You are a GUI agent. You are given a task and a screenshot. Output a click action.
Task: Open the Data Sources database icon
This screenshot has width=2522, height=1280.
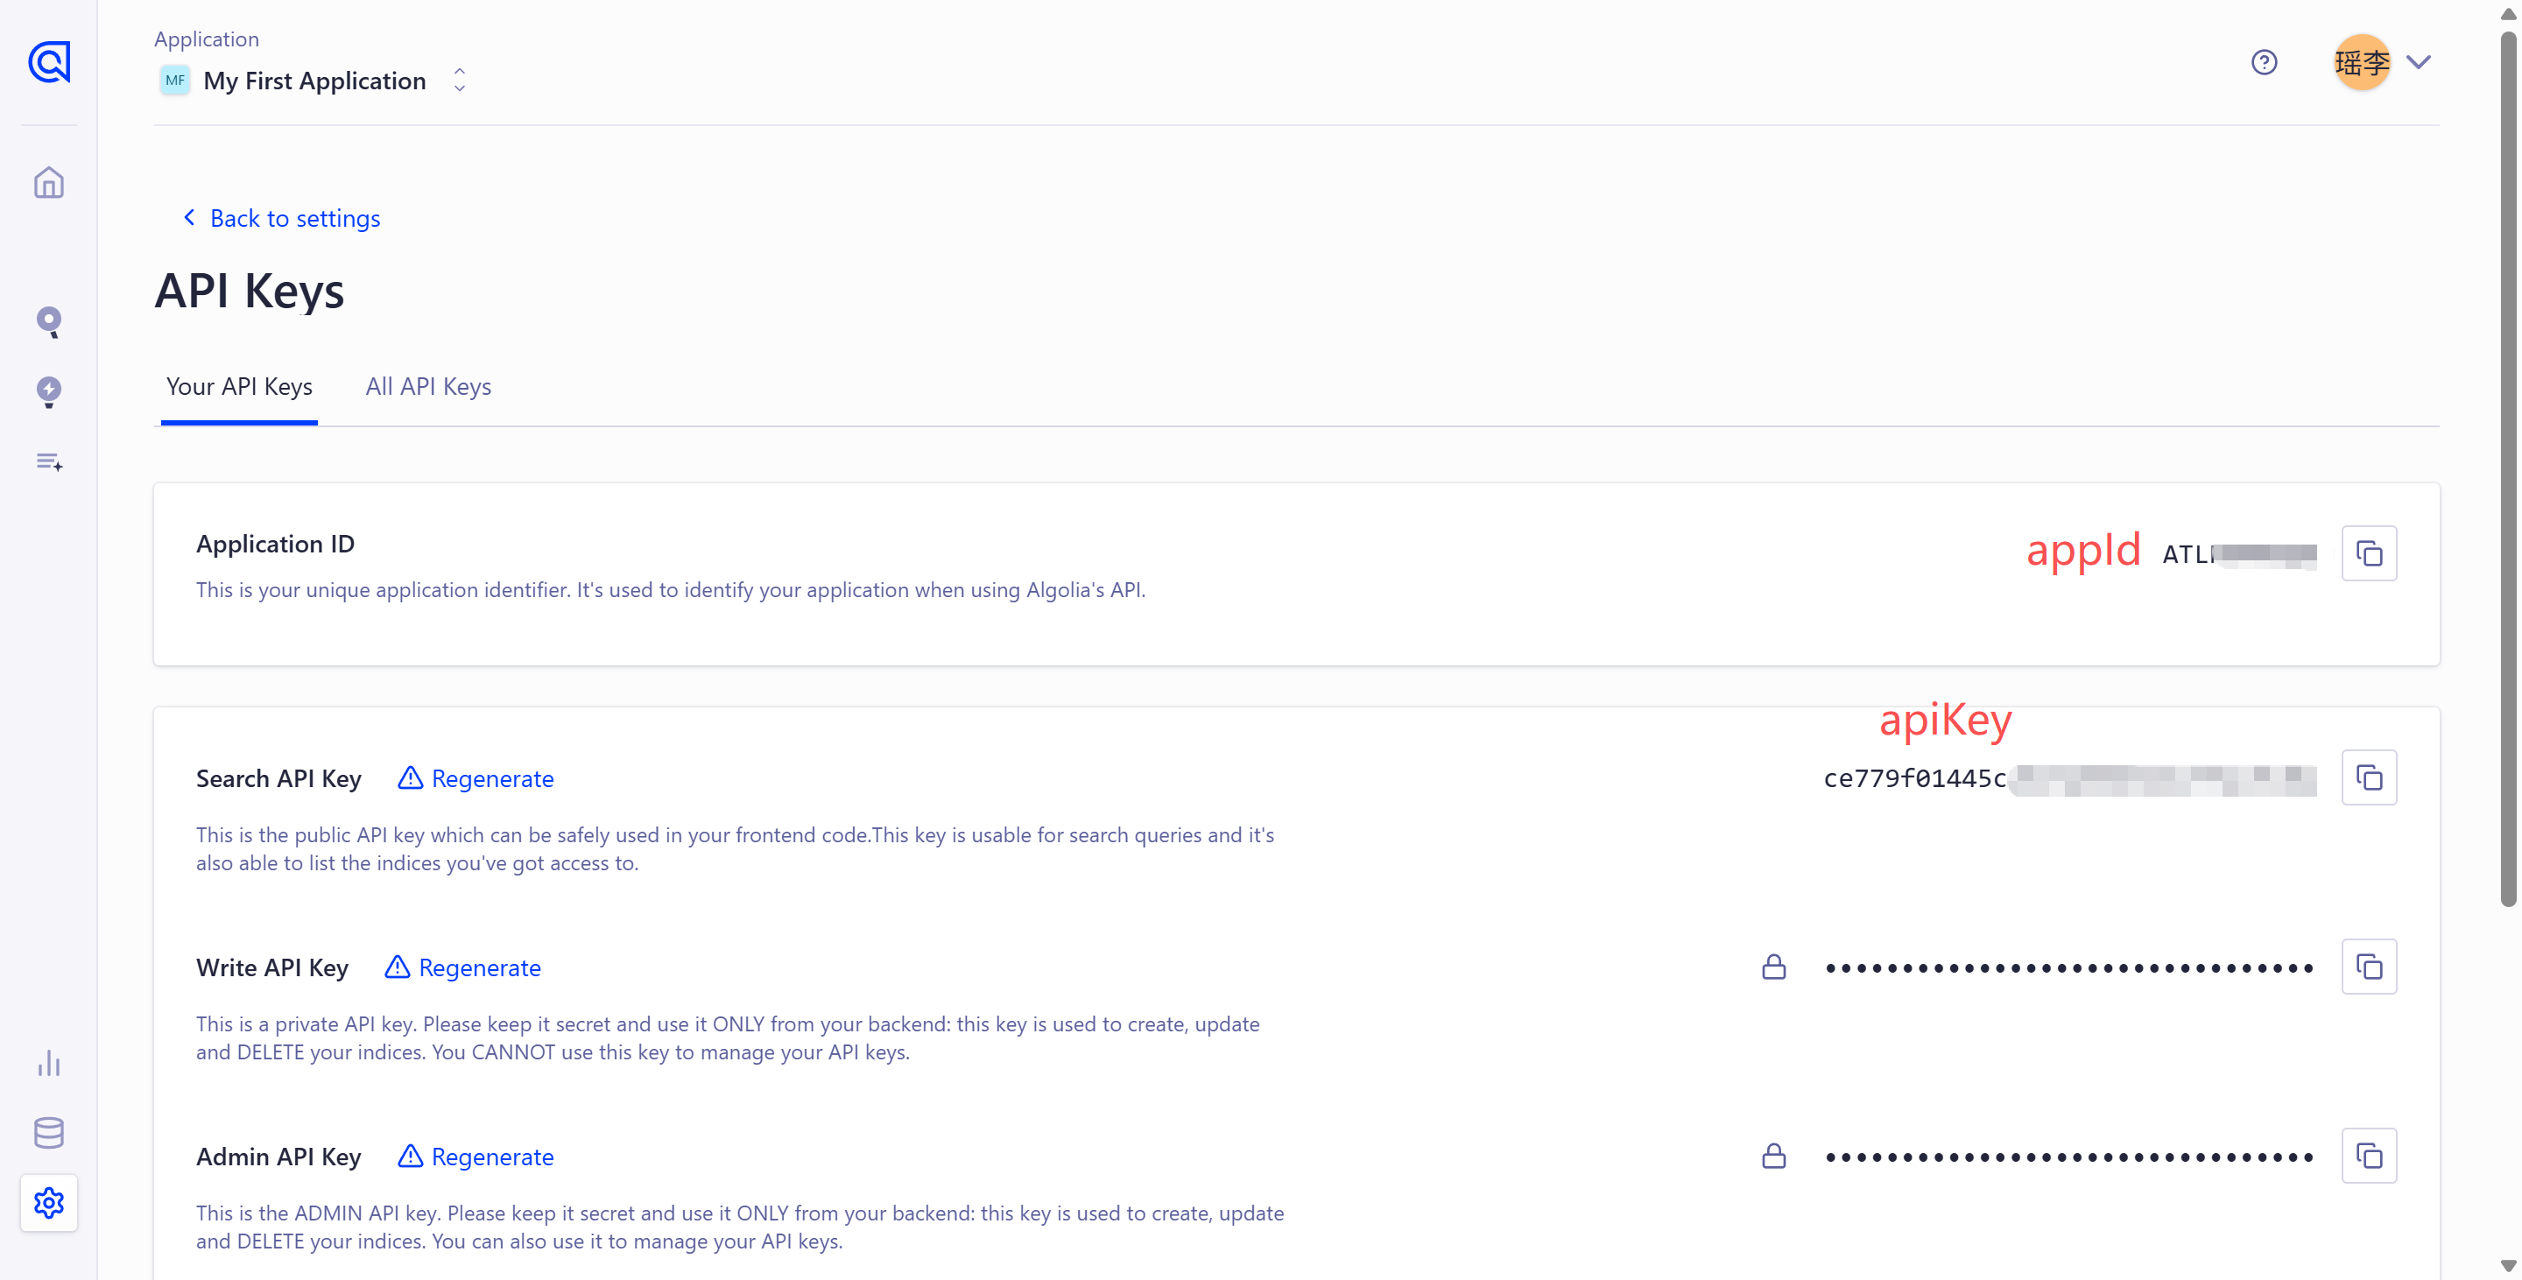(x=49, y=1132)
